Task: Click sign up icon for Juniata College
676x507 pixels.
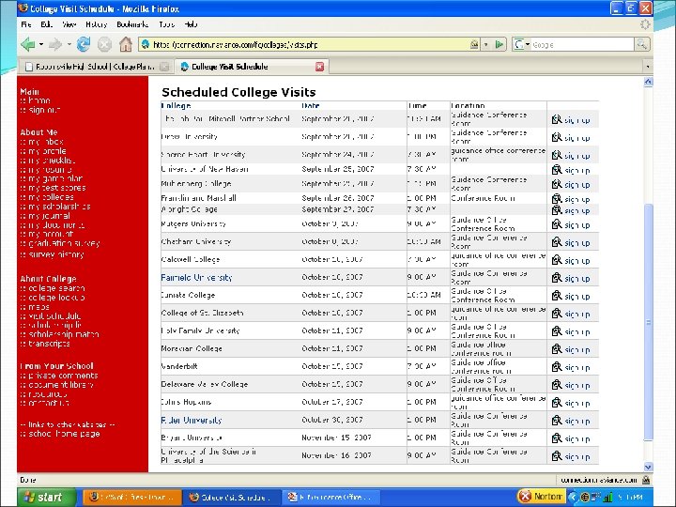Action: [x=557, y=296]
